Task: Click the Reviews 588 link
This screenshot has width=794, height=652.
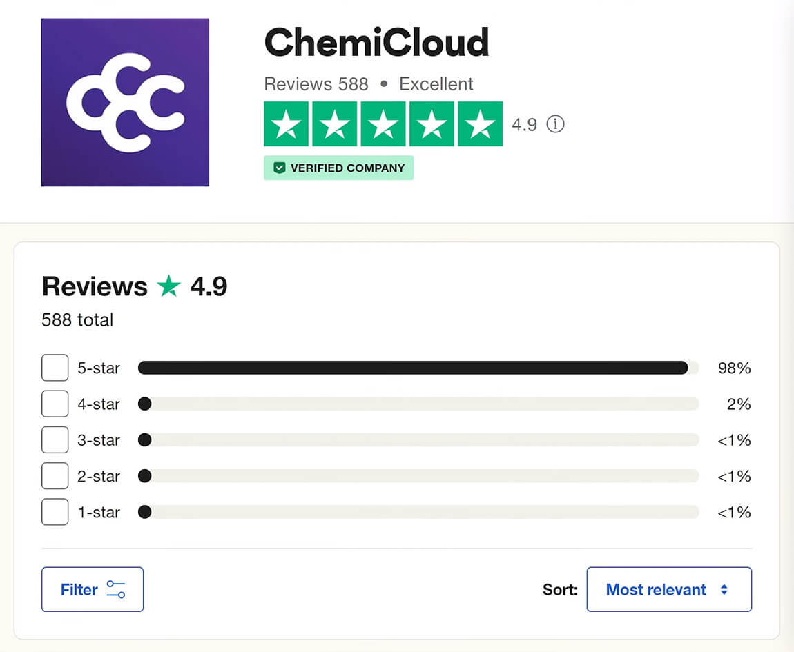Action: (316, 84)
